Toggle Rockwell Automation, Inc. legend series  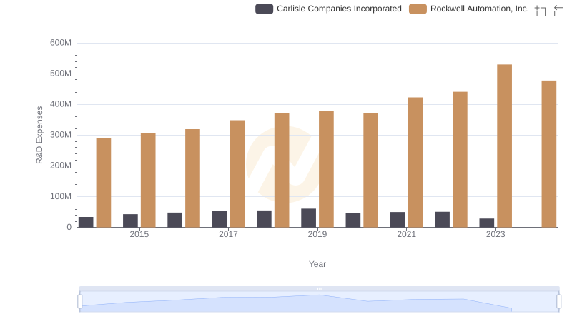coord(469,9)
